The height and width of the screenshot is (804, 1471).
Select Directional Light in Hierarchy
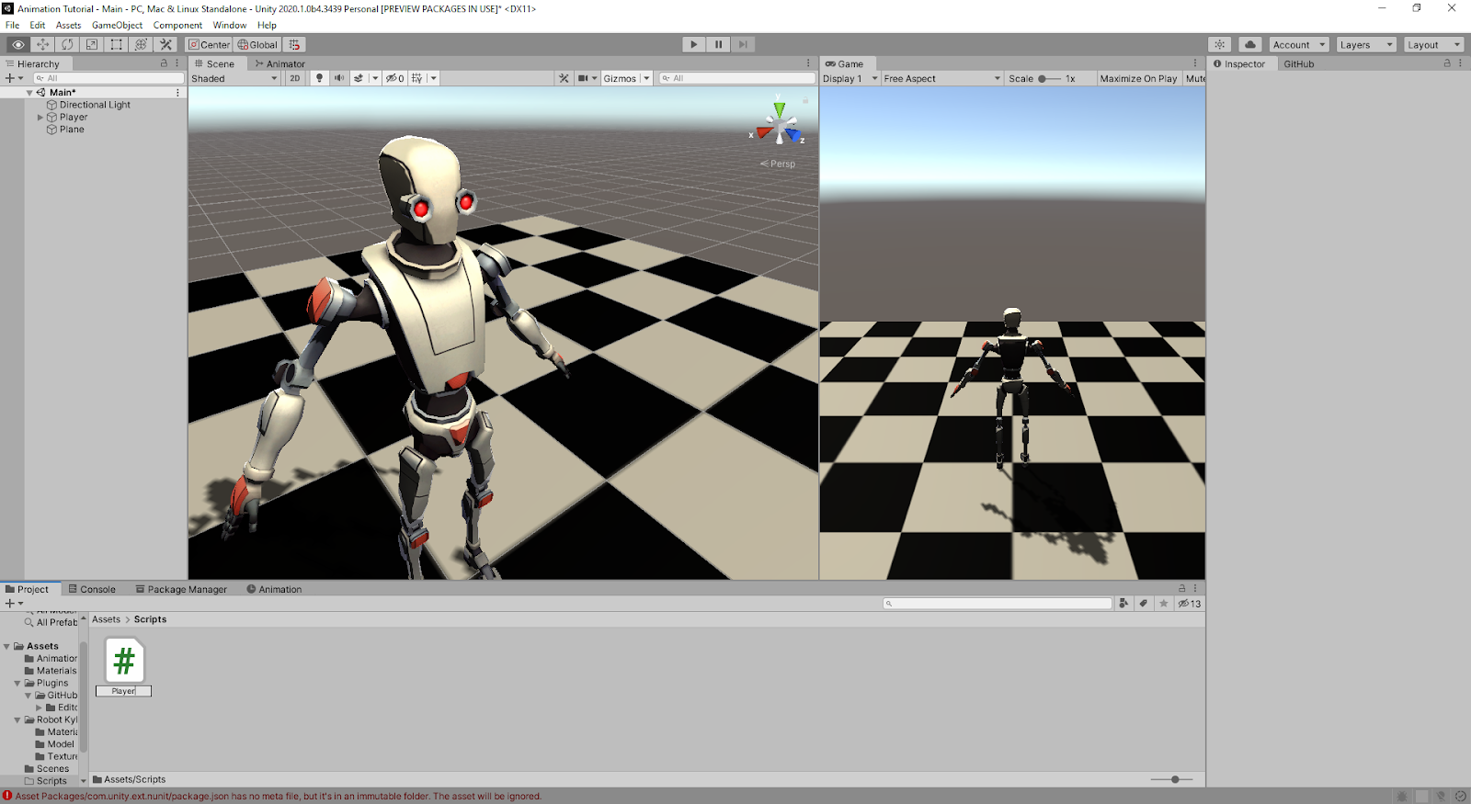[x=95, y=105]
